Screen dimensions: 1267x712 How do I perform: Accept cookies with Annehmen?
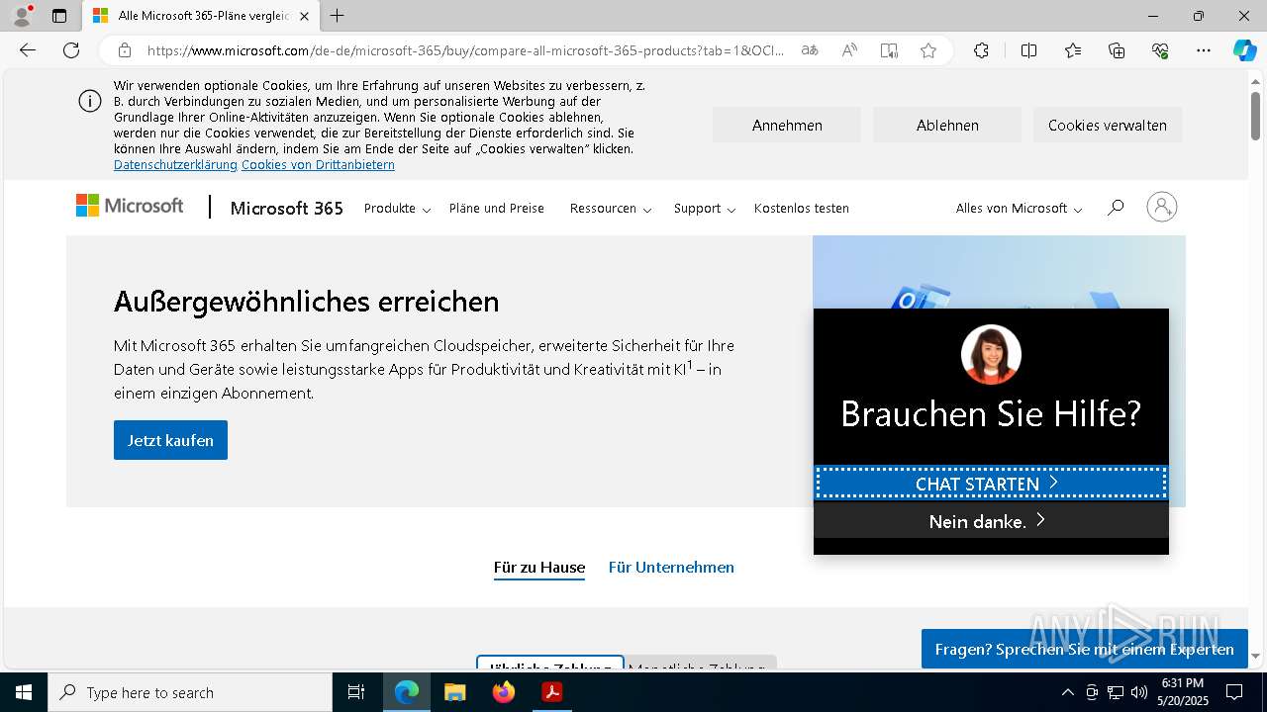coord(787,126)
